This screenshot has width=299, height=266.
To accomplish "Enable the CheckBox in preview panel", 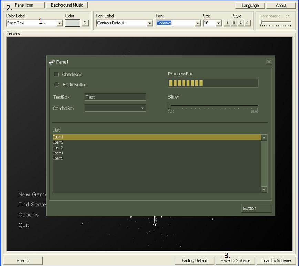I will pos(56,74).
